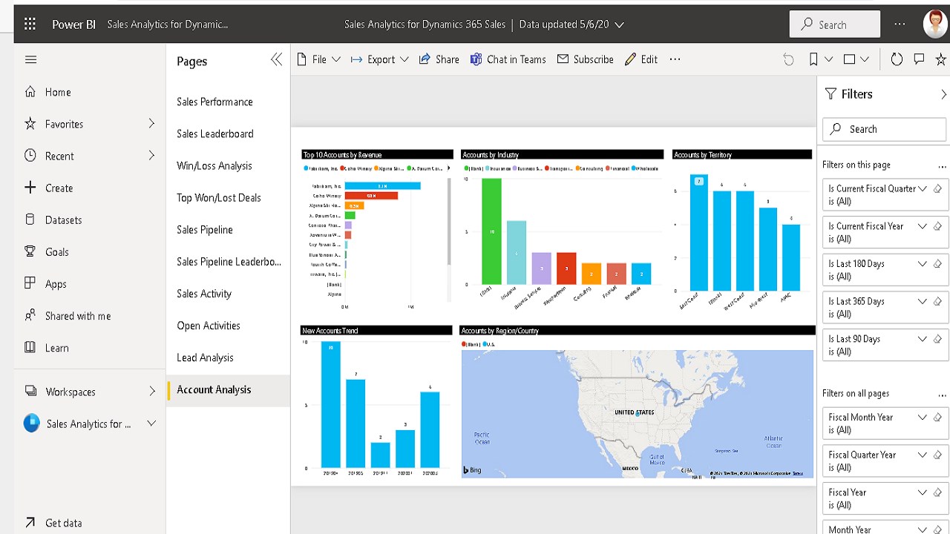
Task: Open the File menu
Action: click(318, 59)
